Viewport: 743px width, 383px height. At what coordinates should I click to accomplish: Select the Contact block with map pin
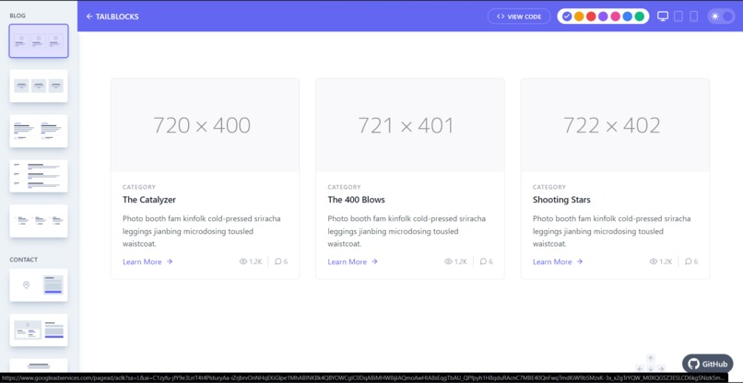point(39,285)
